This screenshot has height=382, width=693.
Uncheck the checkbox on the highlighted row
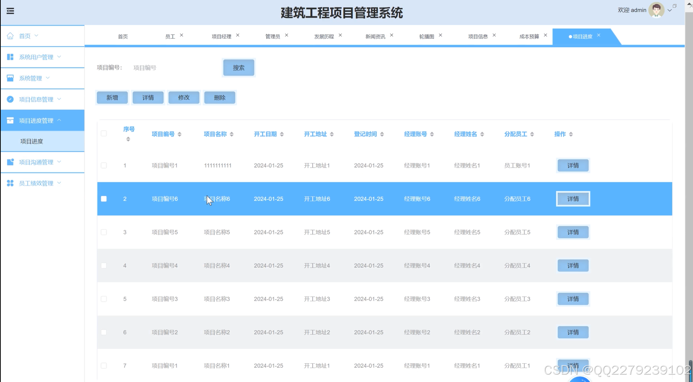click(x=104, y=199)
